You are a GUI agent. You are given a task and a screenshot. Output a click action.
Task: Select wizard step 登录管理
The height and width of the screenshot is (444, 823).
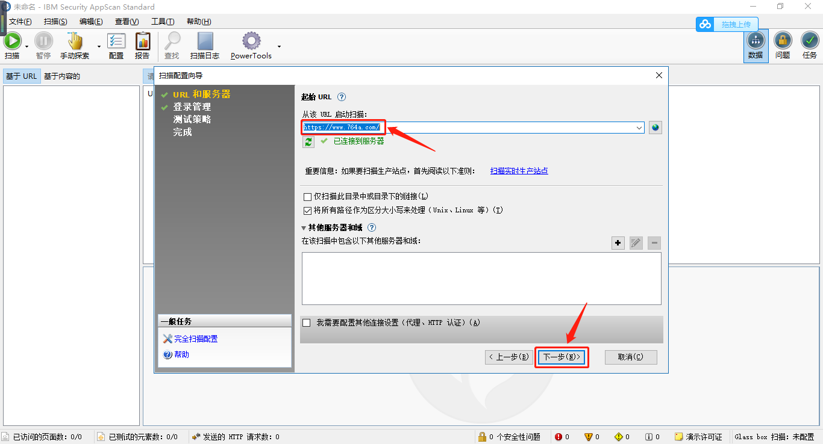(x=192, y=107)
